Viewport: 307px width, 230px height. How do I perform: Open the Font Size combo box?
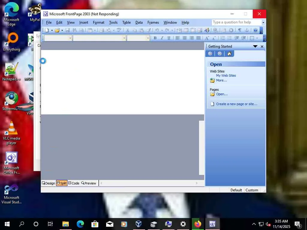(x=138, y=38)
